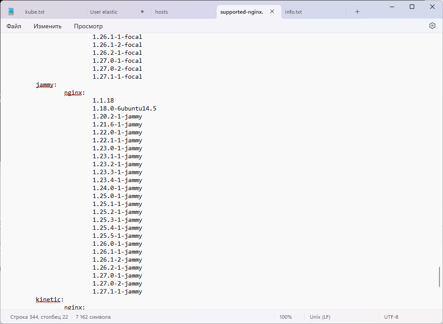This screenshot has height=324, width=443.
Task: Click the line 1.27.0-2-jammy
Action: (x=117, y=283)
